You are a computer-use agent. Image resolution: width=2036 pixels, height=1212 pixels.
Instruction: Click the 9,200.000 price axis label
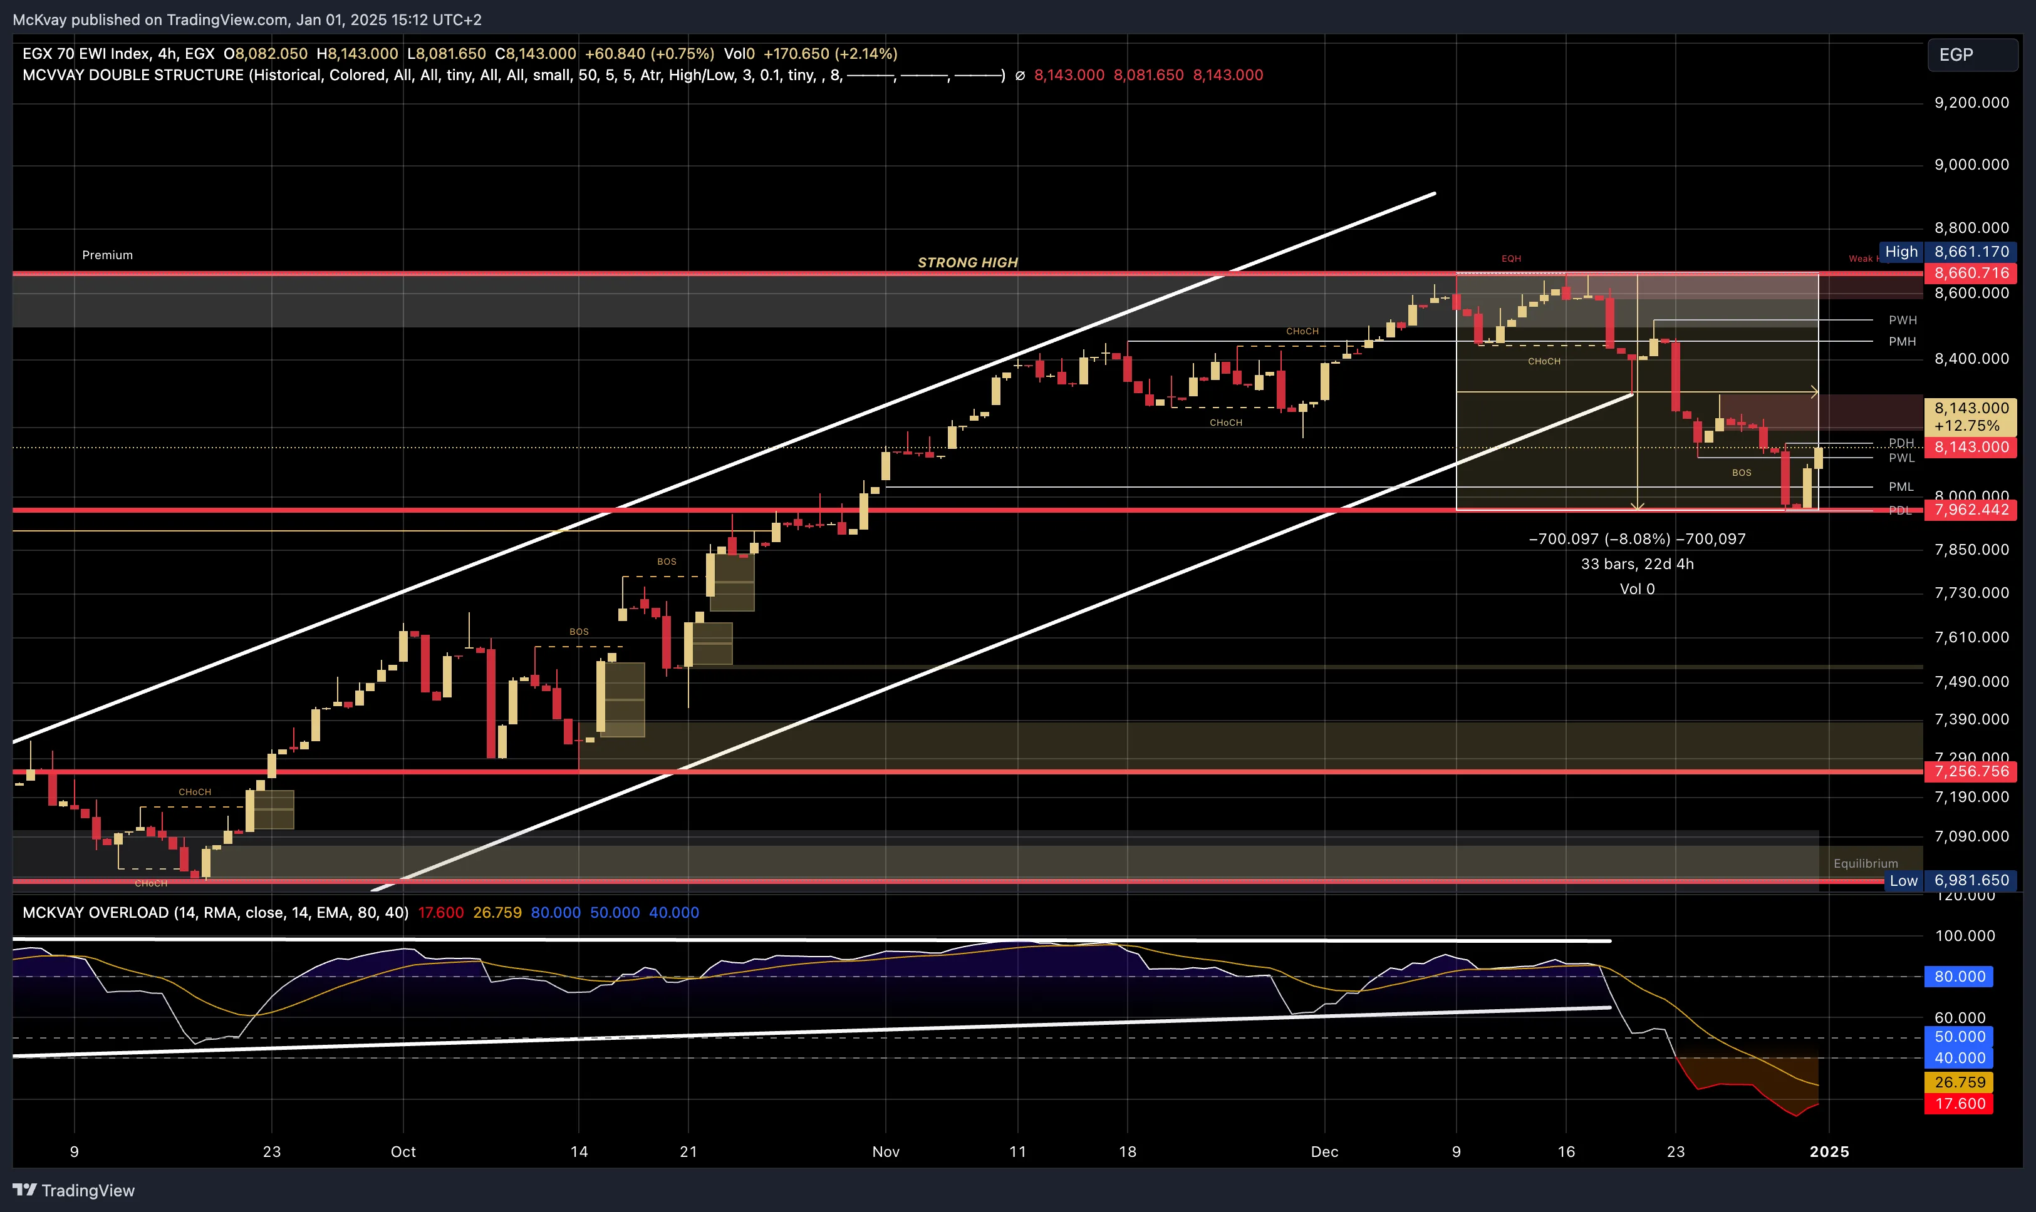point(1971,102)
